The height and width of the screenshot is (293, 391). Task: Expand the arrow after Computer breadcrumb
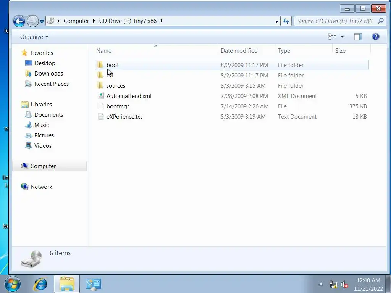point(94,21)
